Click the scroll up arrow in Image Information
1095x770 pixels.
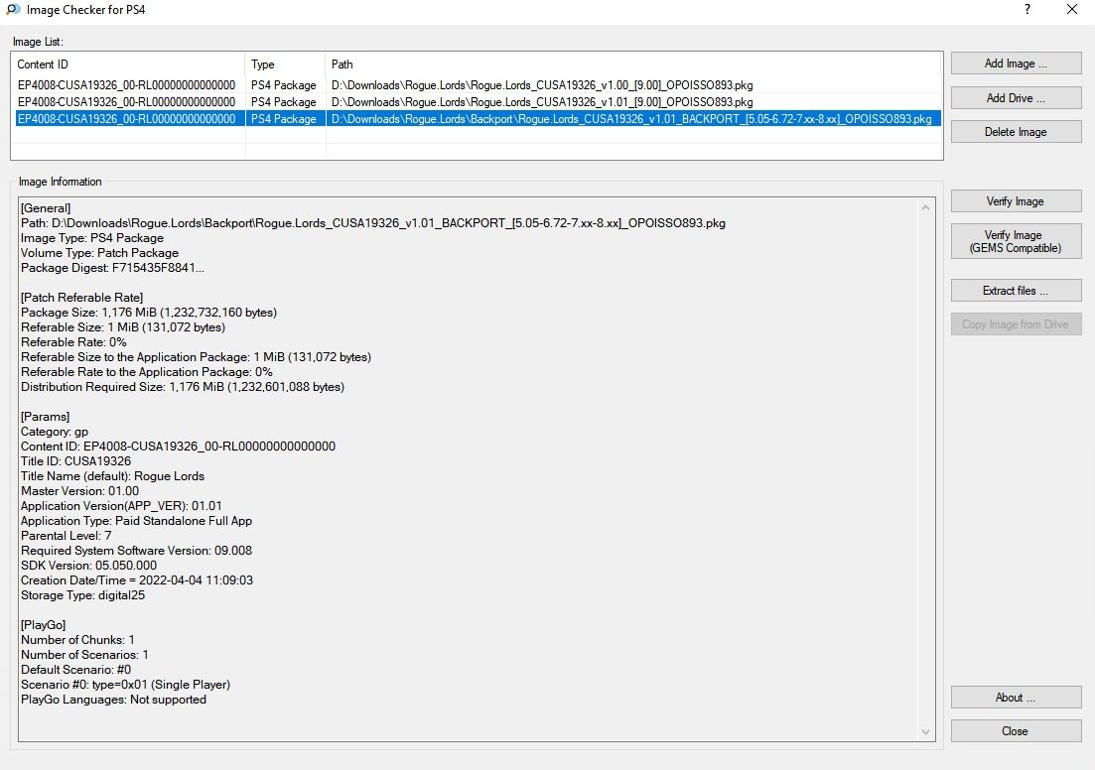(x=925, y=207)
